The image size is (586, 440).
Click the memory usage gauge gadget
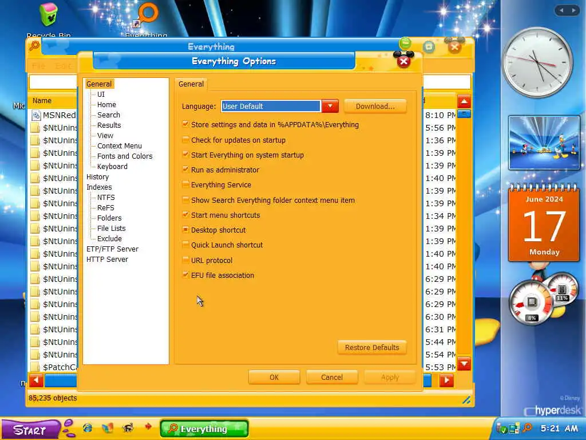click(x=563, y=290)
